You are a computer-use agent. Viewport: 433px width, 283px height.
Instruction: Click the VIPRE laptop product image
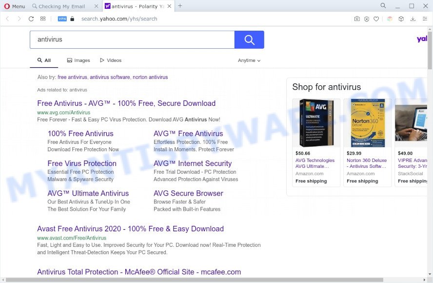411,123
